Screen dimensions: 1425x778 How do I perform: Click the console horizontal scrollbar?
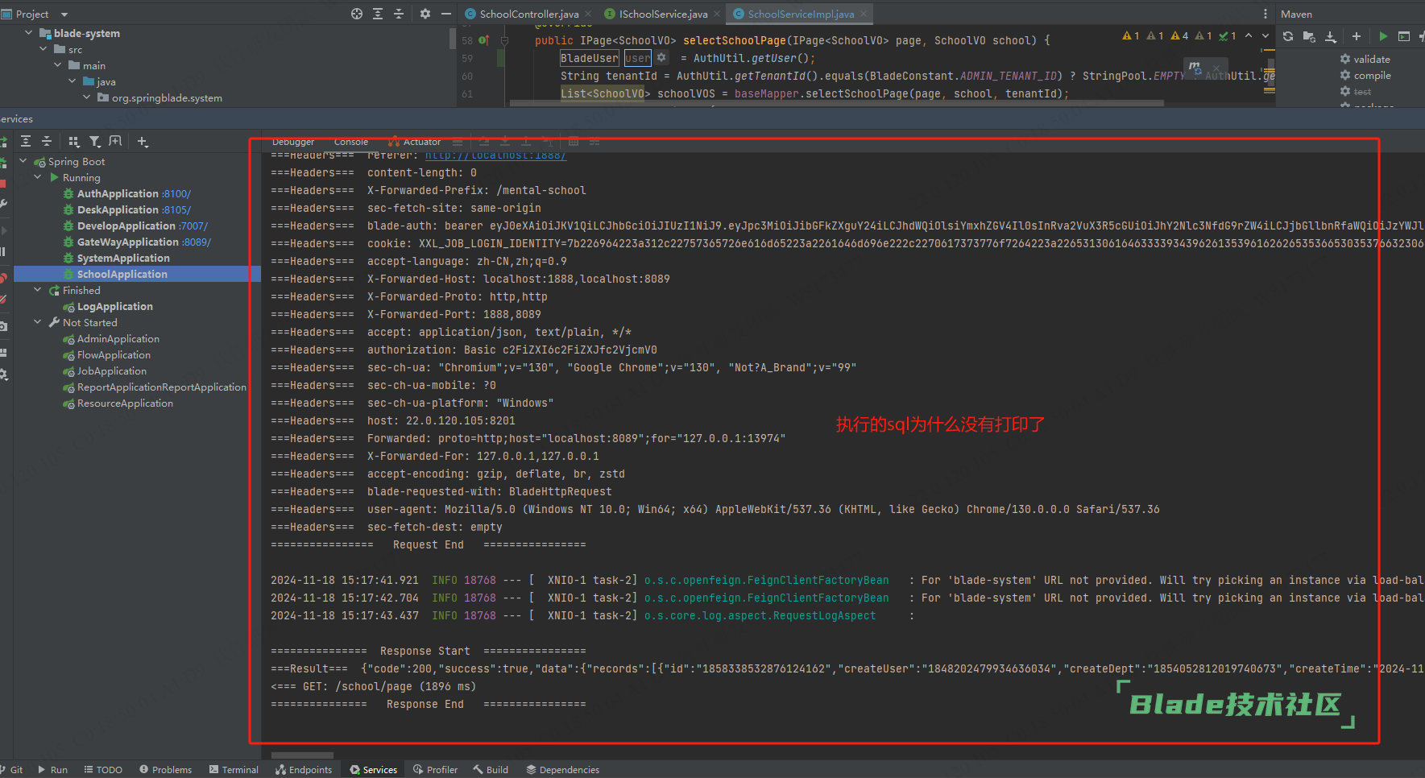pos(303,755)
